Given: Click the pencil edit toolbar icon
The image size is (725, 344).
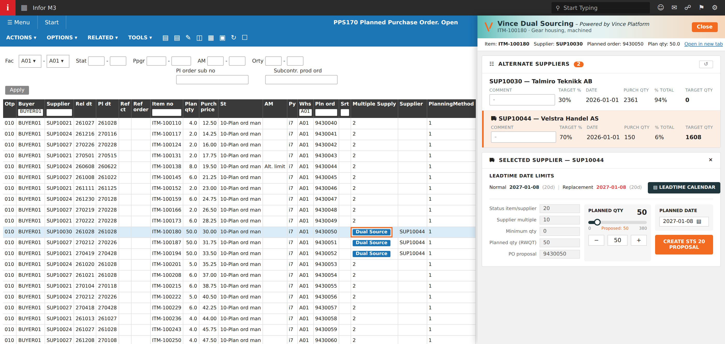Looking at the screenshot, I should tap(188, 38).
